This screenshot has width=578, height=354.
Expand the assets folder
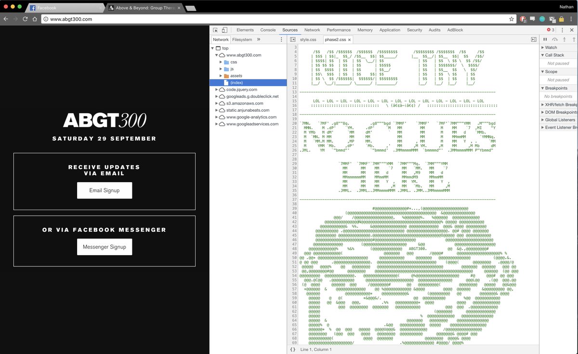[221, 76]
